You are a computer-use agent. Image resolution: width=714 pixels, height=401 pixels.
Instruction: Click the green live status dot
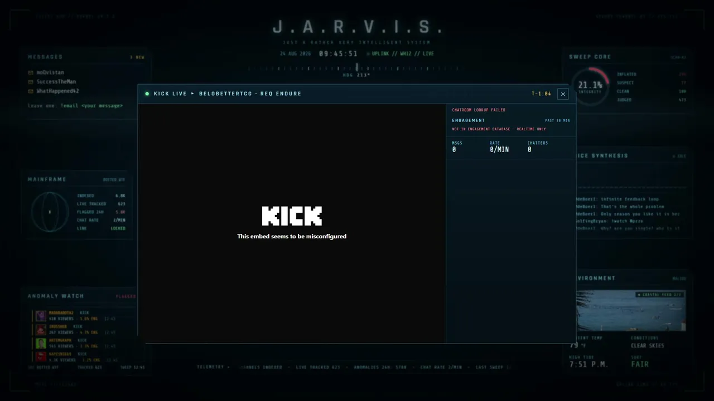[x=147, y=94]
